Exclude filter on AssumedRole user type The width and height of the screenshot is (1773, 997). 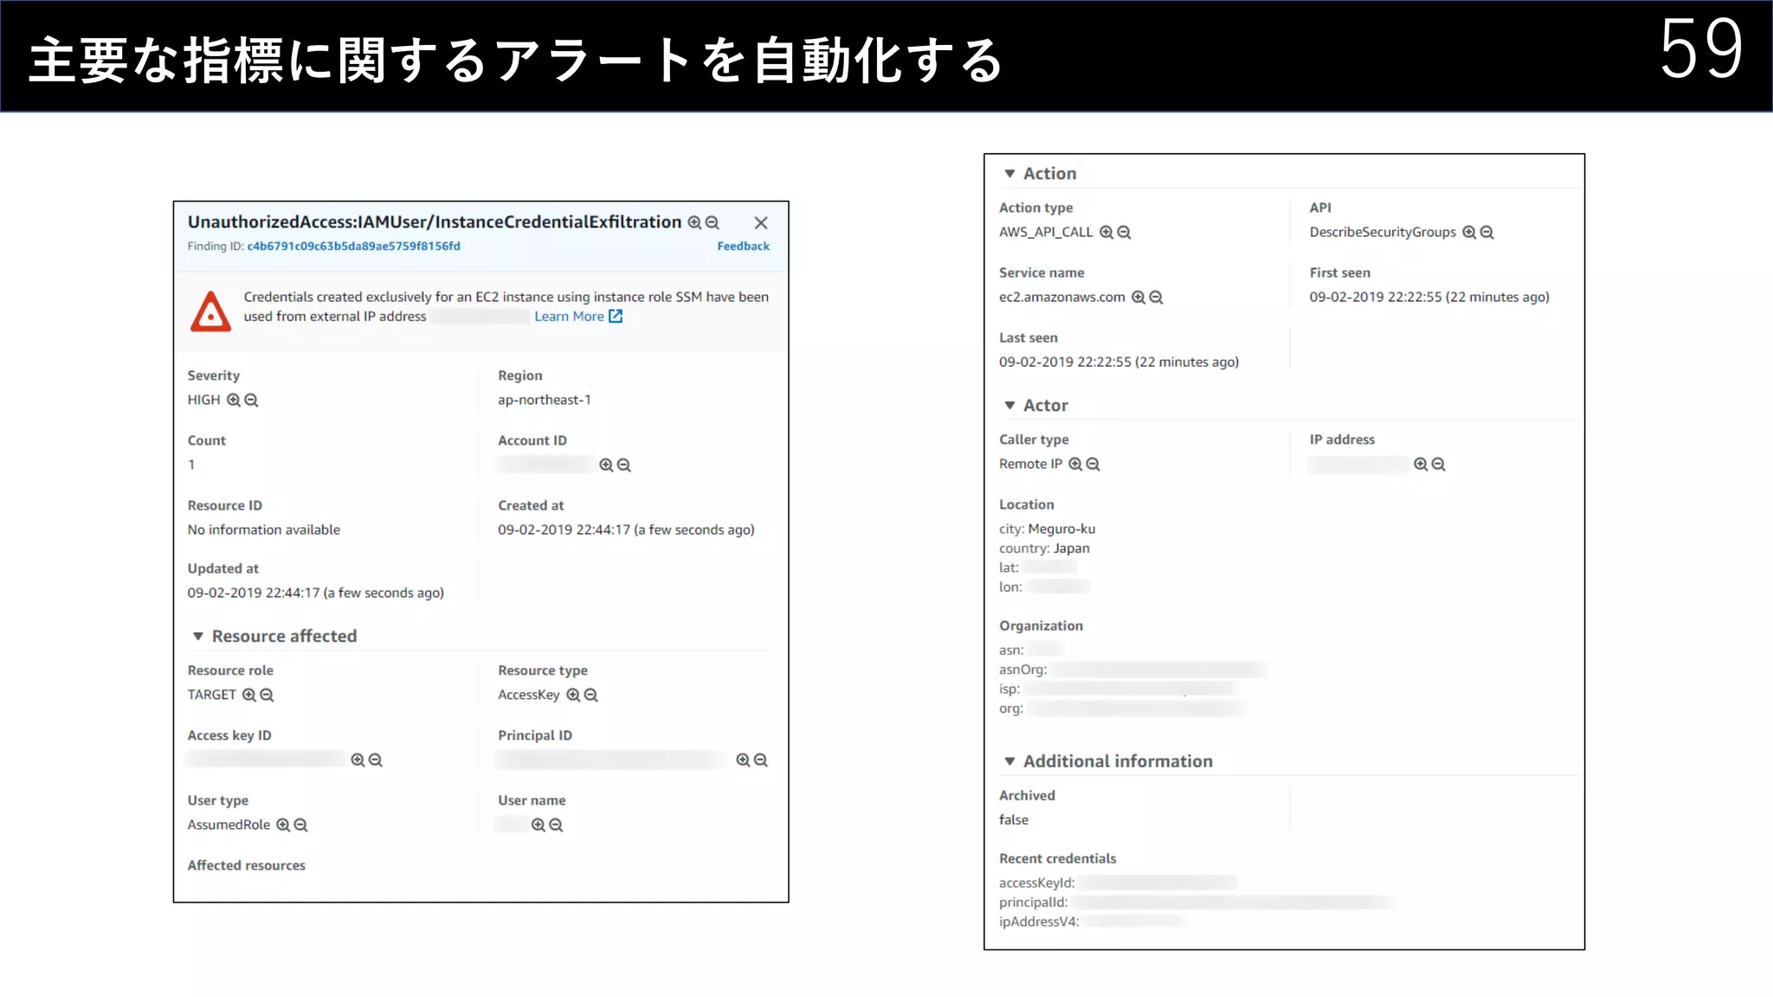300,825
